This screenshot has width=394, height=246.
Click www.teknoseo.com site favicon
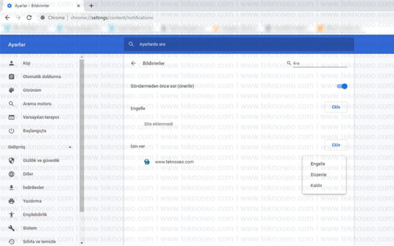point(147,162)
